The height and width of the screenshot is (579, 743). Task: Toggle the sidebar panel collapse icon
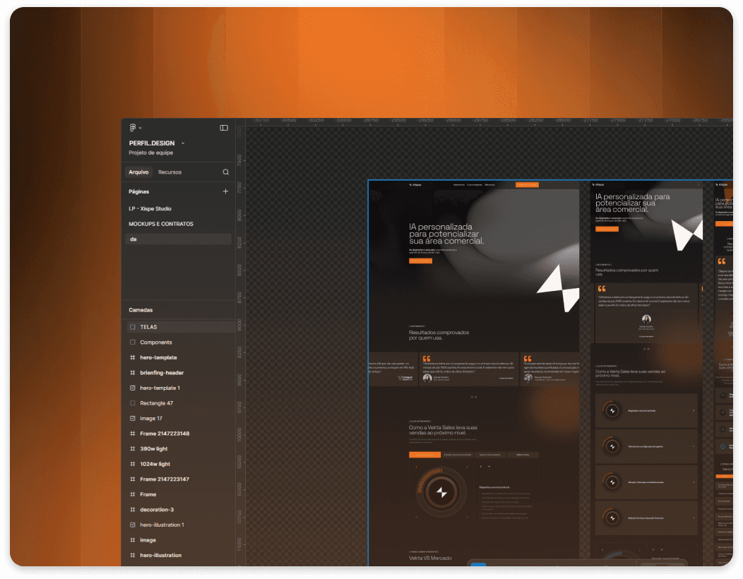click(x=224, y=127)
